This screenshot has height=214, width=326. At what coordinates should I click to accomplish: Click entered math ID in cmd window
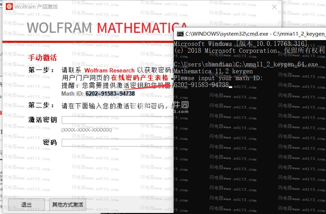click(201, 85)
